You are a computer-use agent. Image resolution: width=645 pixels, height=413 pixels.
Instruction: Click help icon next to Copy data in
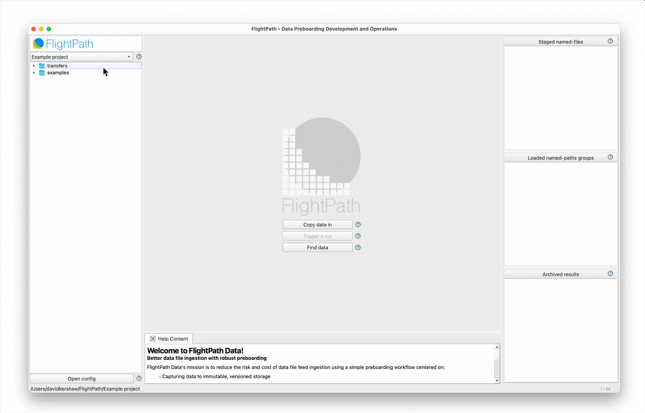pyautogui.click(x=358, y=225)
